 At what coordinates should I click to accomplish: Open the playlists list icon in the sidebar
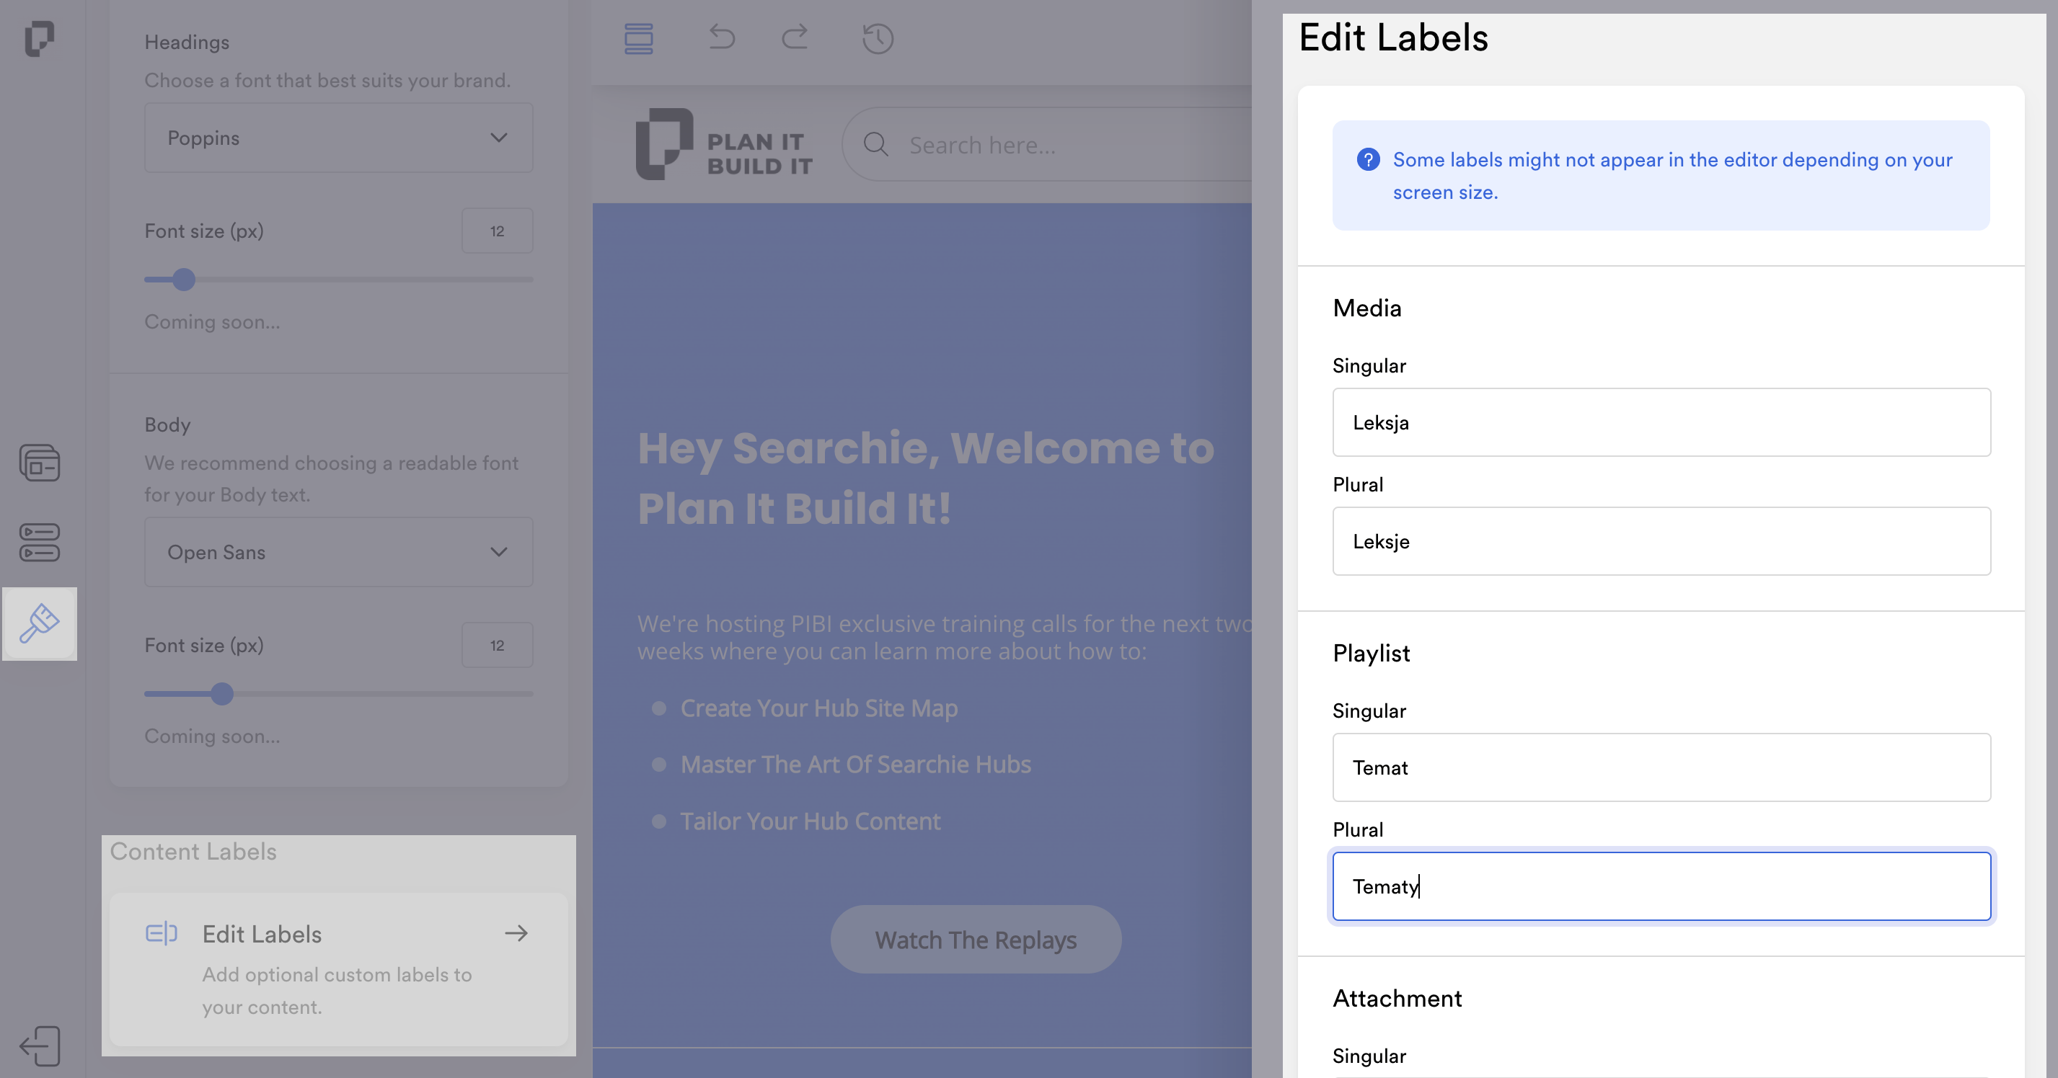pyautogui.click(x=39, y=543)
